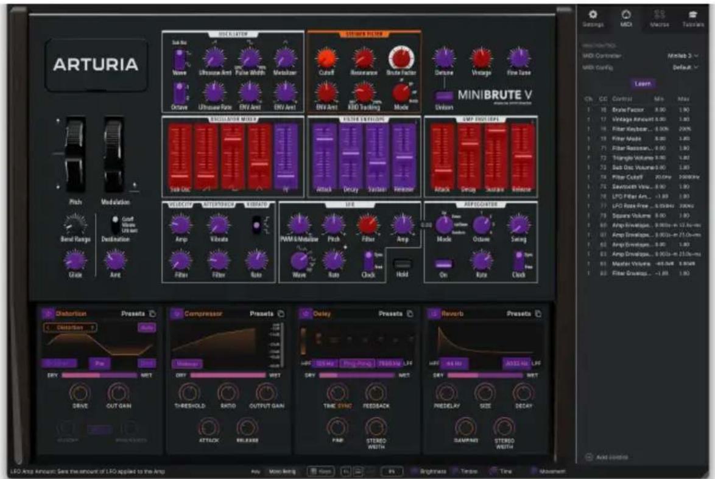Image resolution: width=715 pixels, height=479 pixels.
Task: Click the Brightness macro knob
Action: pos(415,471)
